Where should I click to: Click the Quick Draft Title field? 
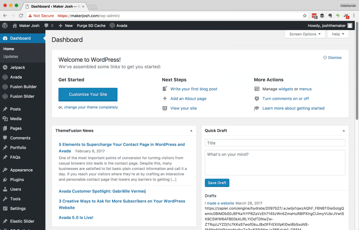(x=275, y=143)
